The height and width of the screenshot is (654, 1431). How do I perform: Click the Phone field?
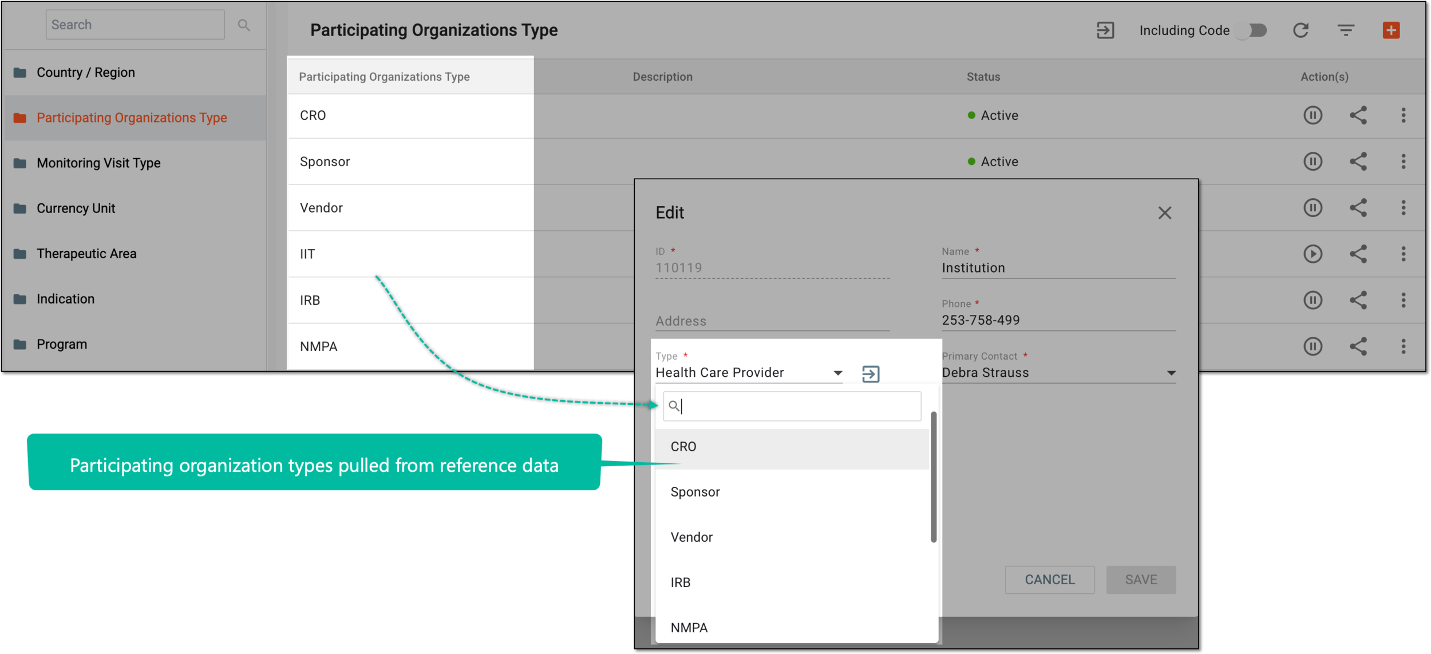click(1059, 320)
